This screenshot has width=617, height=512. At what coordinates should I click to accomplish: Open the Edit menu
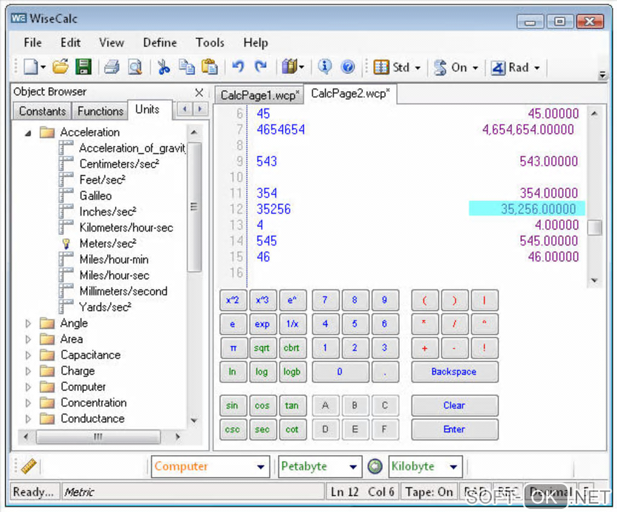70,42
